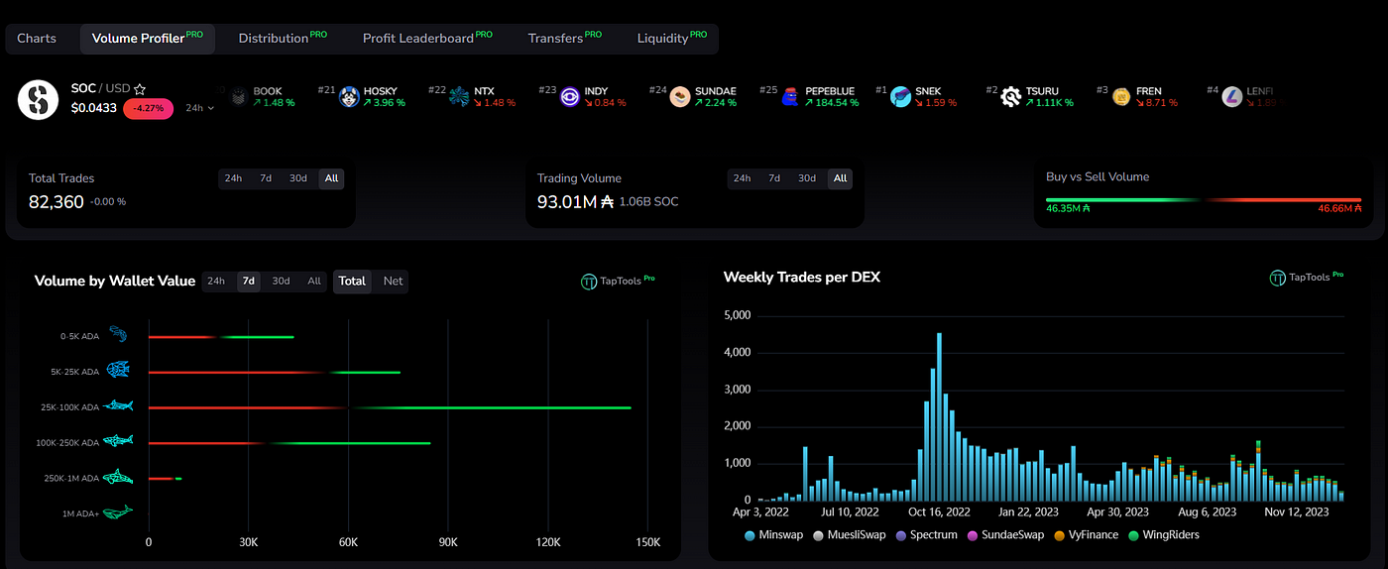This screenshot has height=569, width=1388.
Task: Set Total Trades range to 30d
Action: tap(298, 178)
